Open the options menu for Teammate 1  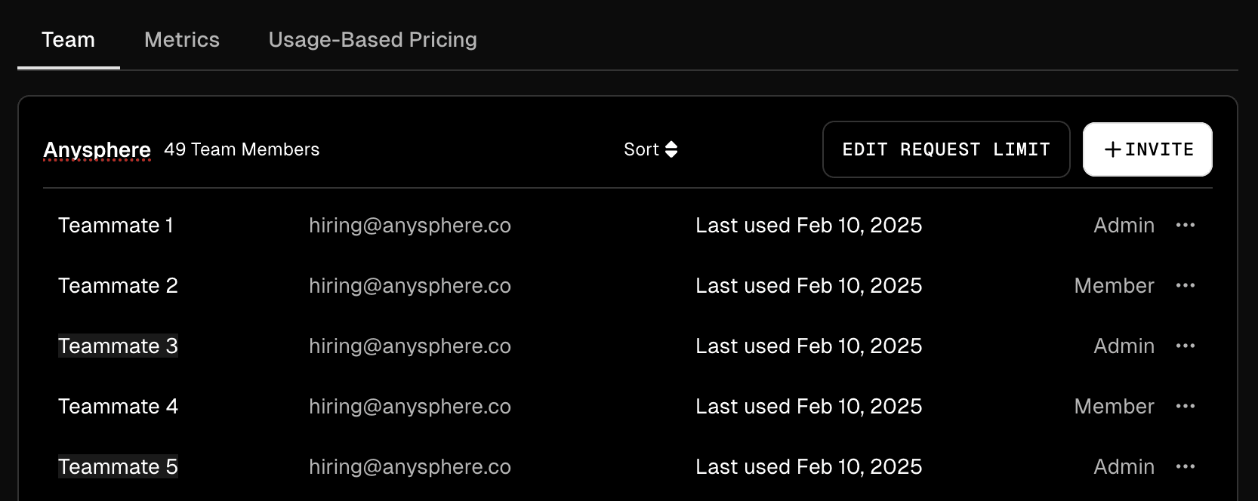[1185, 225]
